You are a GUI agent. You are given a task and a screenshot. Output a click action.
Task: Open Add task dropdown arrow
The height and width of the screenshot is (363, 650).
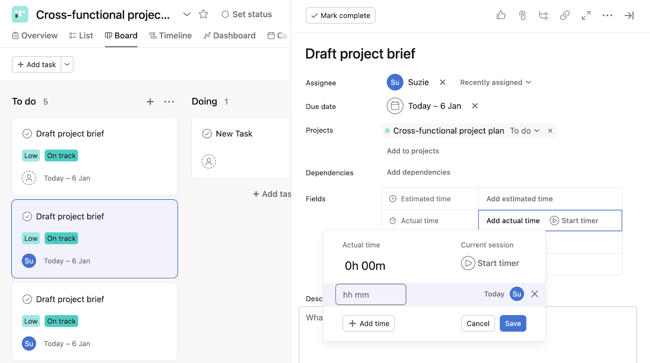67,64
